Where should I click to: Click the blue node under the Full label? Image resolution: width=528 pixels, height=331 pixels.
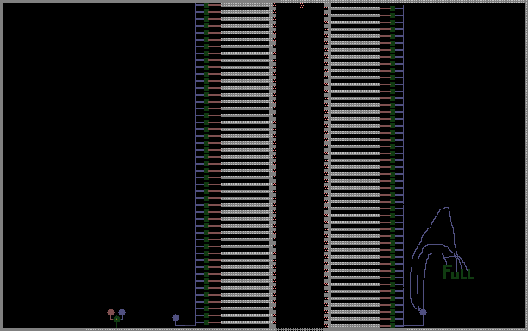(x=423, y=313)
